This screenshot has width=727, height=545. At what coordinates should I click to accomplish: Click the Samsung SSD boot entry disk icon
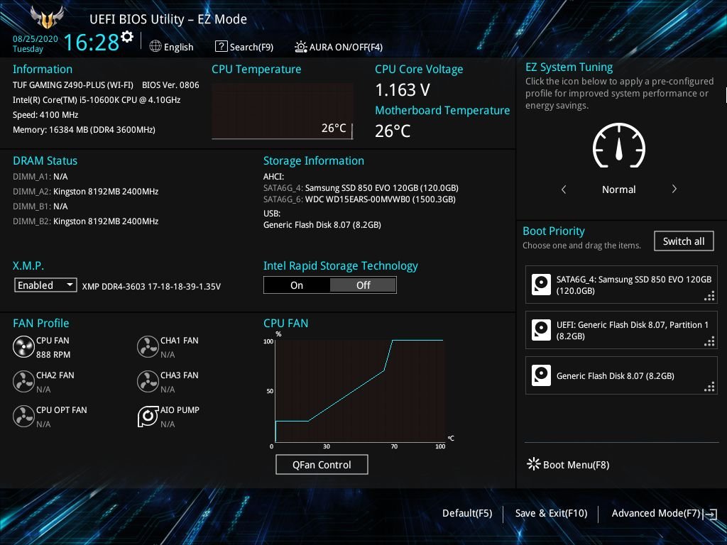541,285
